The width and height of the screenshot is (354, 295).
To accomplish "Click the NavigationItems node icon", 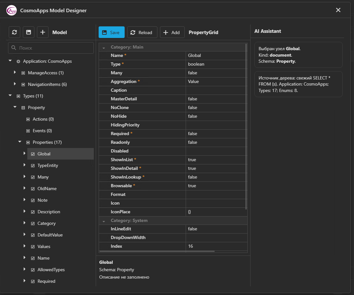I will point(23,85).
